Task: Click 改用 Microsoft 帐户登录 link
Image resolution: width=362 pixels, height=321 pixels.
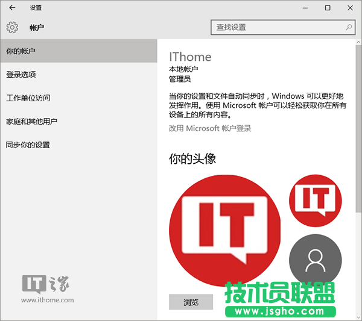Action: (210, 128)
